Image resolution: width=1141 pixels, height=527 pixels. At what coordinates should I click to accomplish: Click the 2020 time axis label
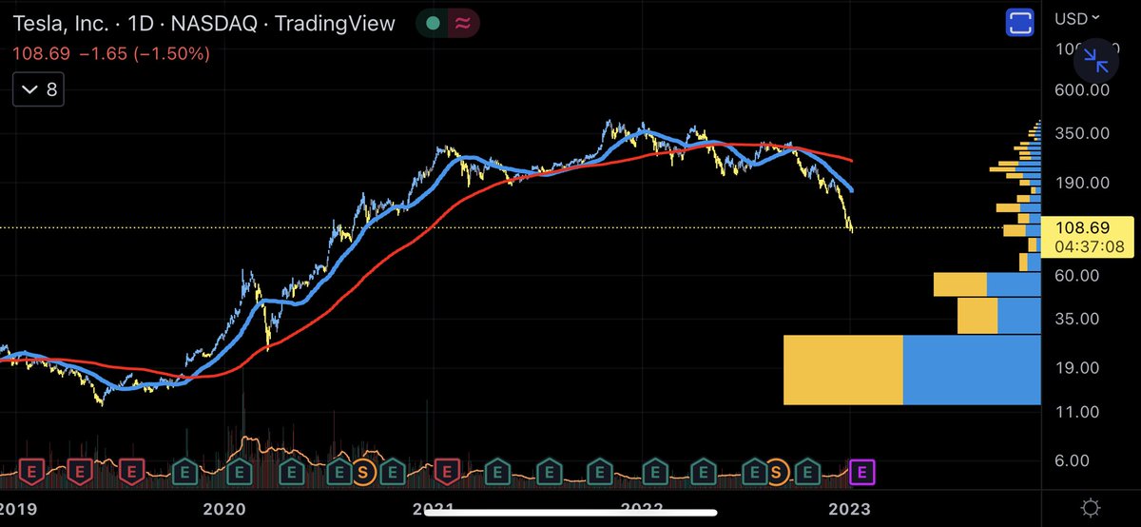point(226,508)
